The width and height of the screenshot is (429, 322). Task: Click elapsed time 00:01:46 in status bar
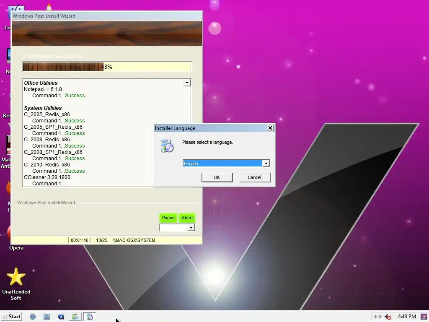click(x=80, y=240)
